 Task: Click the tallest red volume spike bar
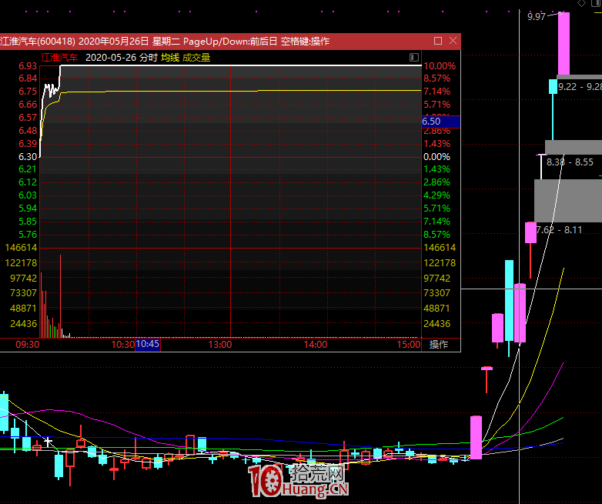[60, 296]
